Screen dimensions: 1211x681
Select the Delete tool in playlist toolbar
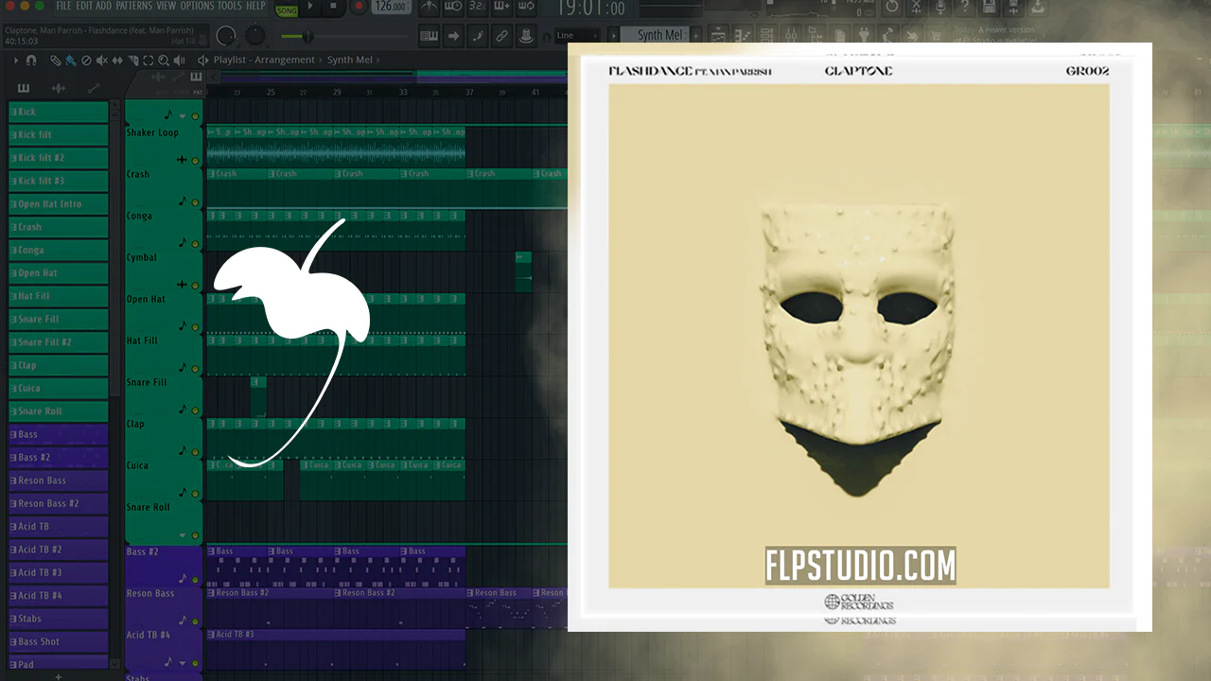[x=86, y=61]
